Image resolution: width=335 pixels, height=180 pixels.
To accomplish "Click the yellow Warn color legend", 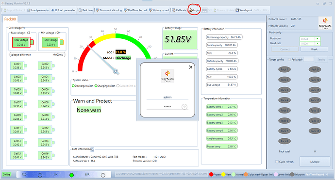I will click(x=223, y=175).
